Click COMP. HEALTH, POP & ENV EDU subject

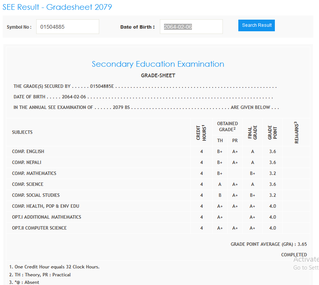[46, 206]
